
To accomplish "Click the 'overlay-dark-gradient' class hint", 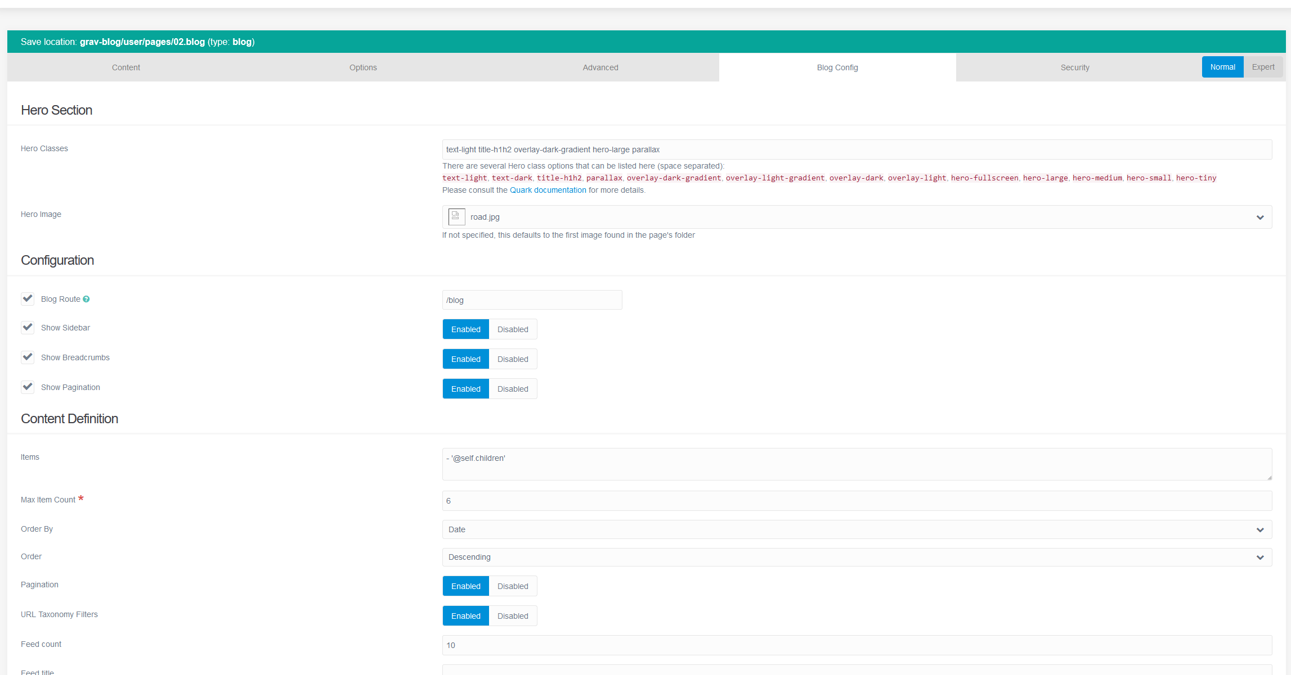I will point(674,178).
